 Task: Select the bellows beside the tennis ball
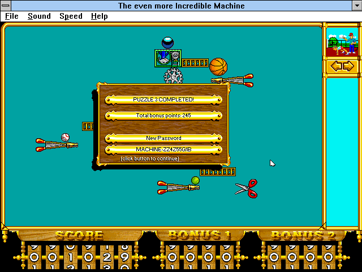tap(178, 188)
